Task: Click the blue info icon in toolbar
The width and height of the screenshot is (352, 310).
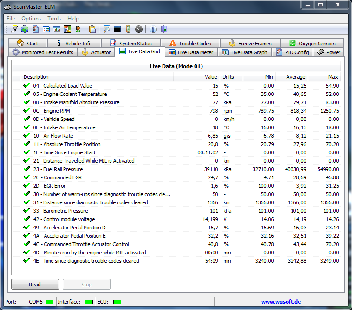Action: pyautogui.click(x=153, y=29)
